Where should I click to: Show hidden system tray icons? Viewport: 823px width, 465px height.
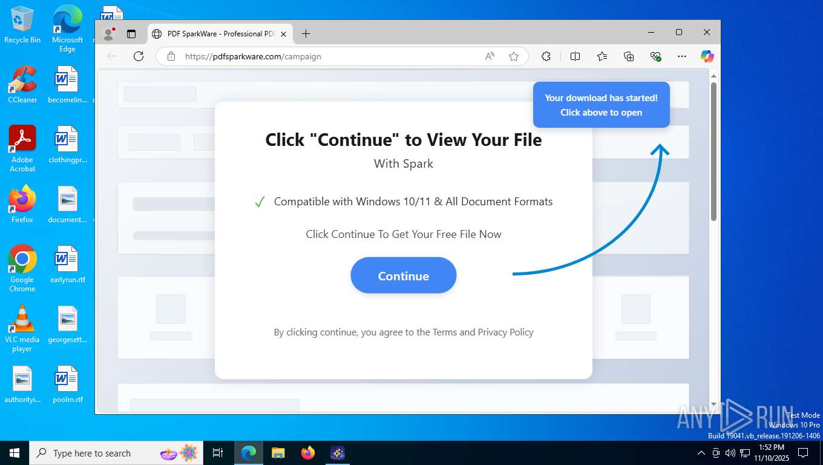[701, 453]
